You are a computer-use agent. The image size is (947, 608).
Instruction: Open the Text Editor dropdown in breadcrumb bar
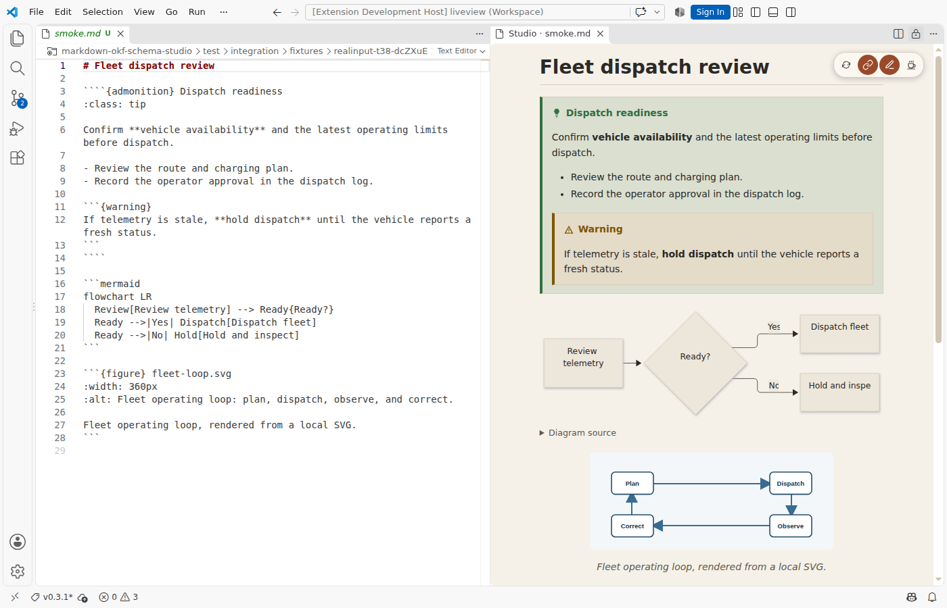(461, 51)
